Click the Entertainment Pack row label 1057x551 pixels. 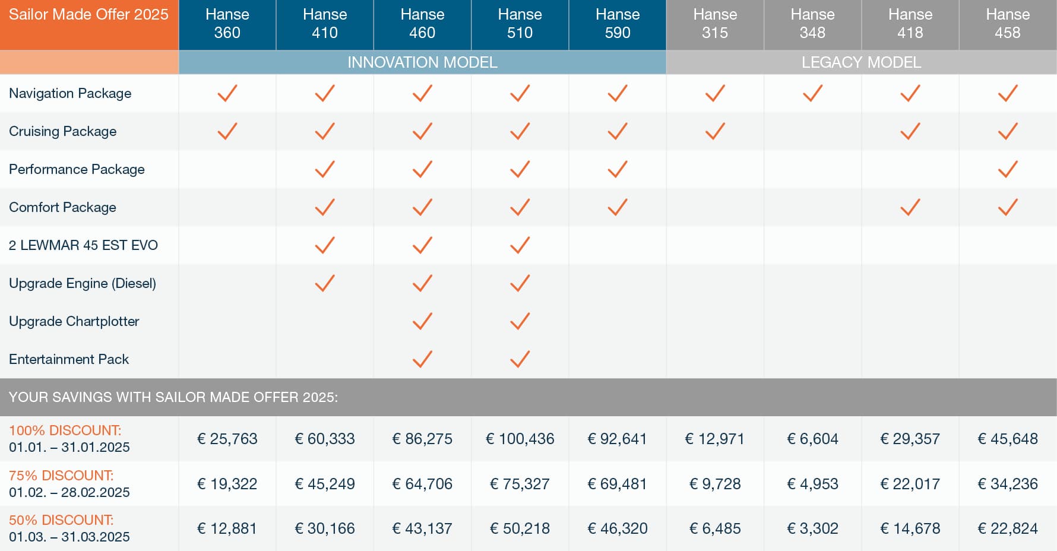69,359
